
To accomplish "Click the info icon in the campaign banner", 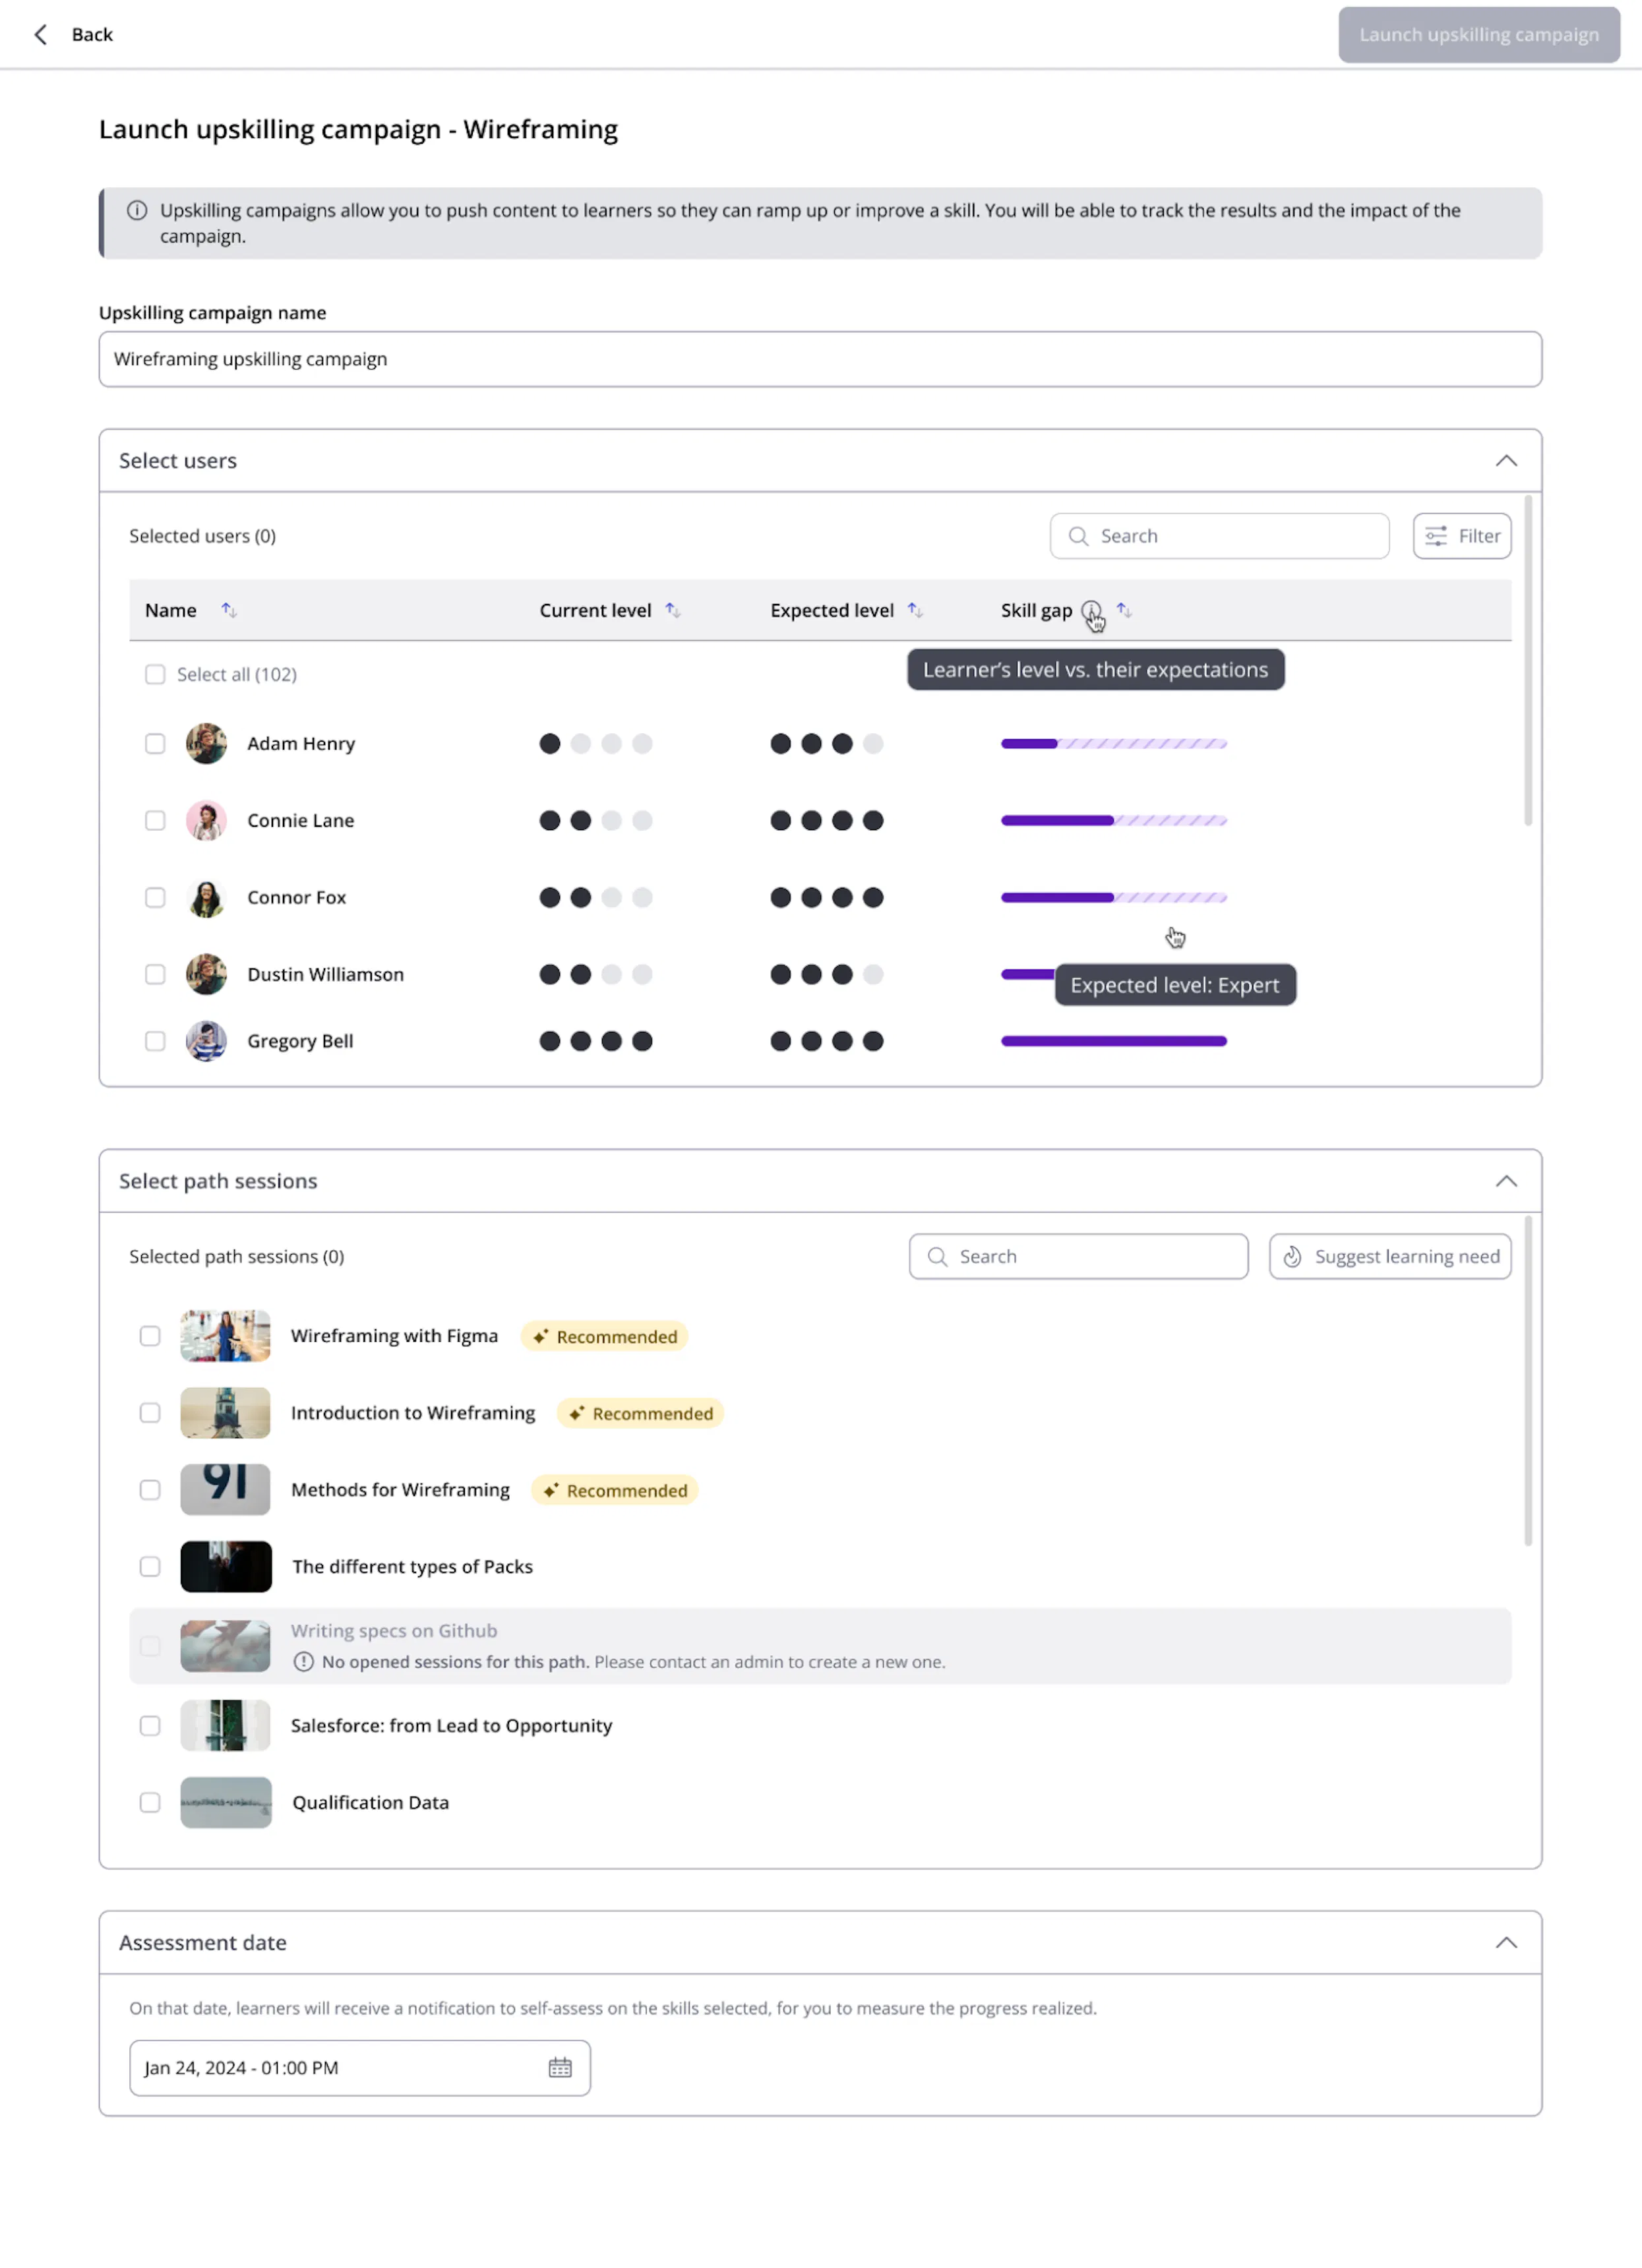I will (137, 210).
